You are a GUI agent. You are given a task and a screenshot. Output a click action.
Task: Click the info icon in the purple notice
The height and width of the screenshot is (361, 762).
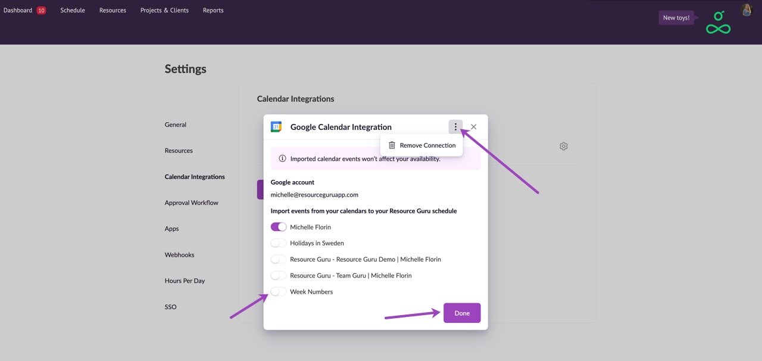click(282, 159)
